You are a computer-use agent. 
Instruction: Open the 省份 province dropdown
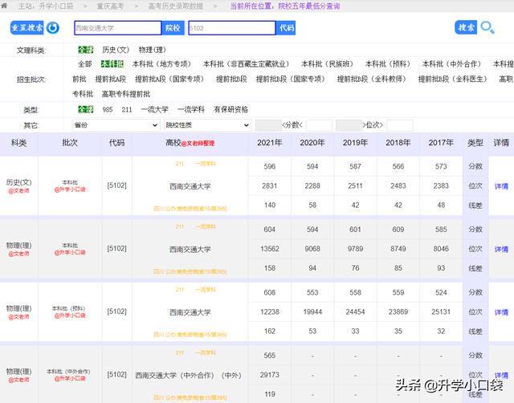(x=116, y=125)
